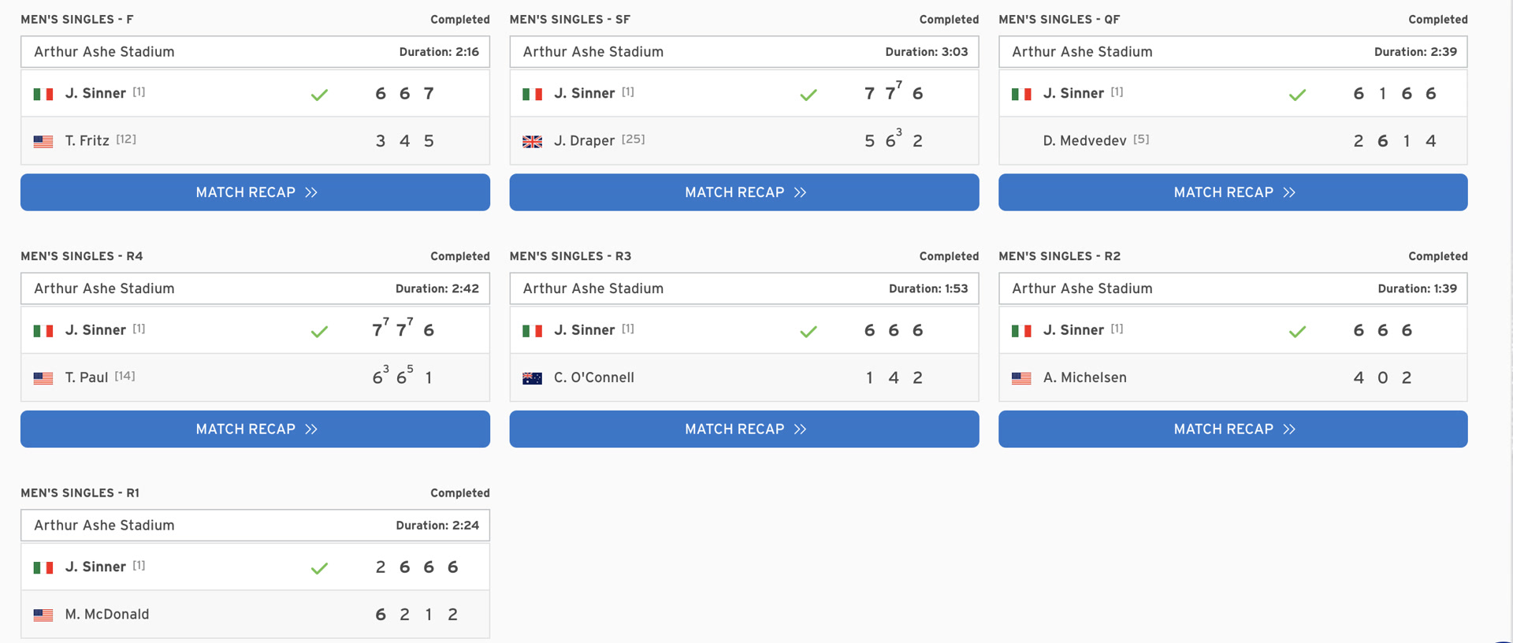Image resolution: width=1513 pixels, height=643 pixels.
Task: Click the British flag beside J. Draper
Action: click(x=533, y=141)
